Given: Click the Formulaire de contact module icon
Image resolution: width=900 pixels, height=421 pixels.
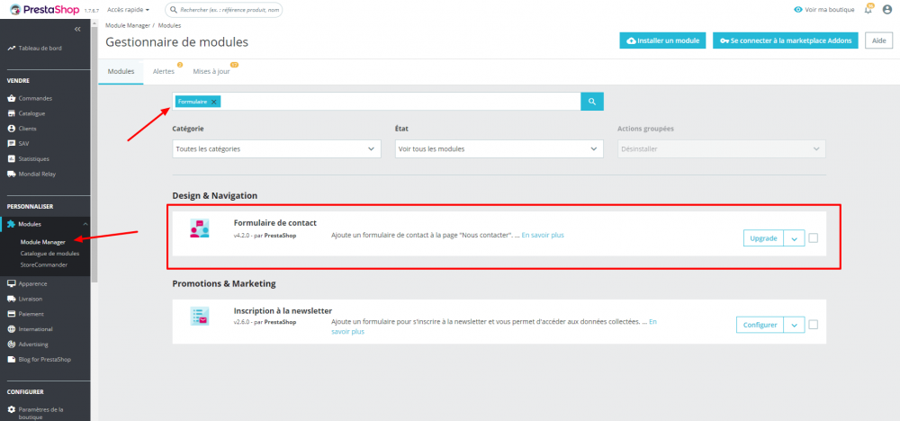Looking at the screenshot, I should coord(200,228).
